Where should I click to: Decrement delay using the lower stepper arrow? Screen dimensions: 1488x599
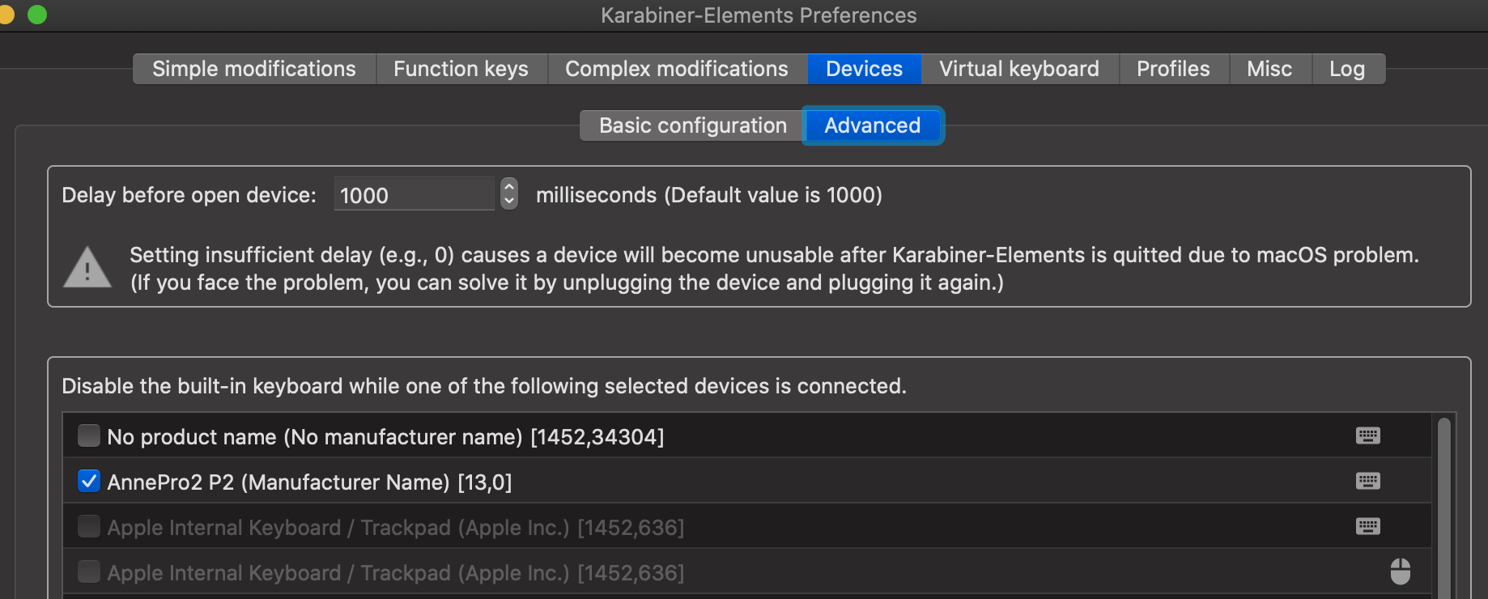click(508, 201)
